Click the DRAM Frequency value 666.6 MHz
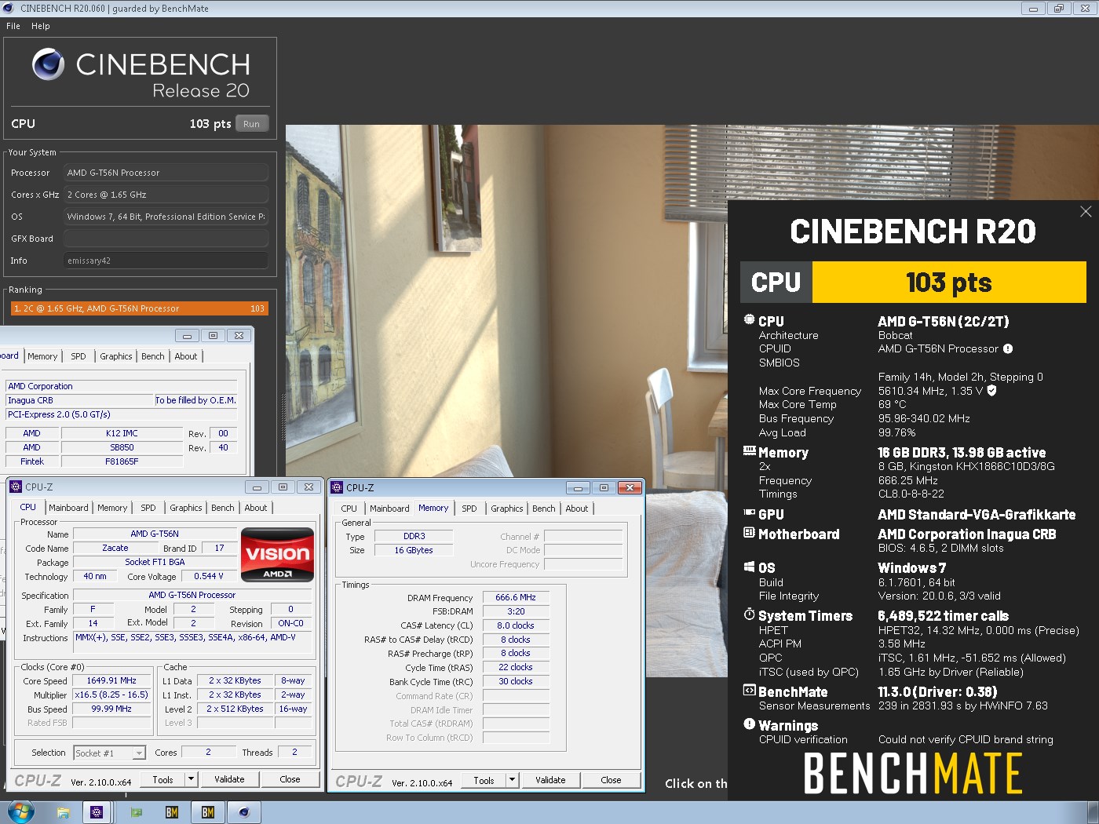 coord(516,597)
